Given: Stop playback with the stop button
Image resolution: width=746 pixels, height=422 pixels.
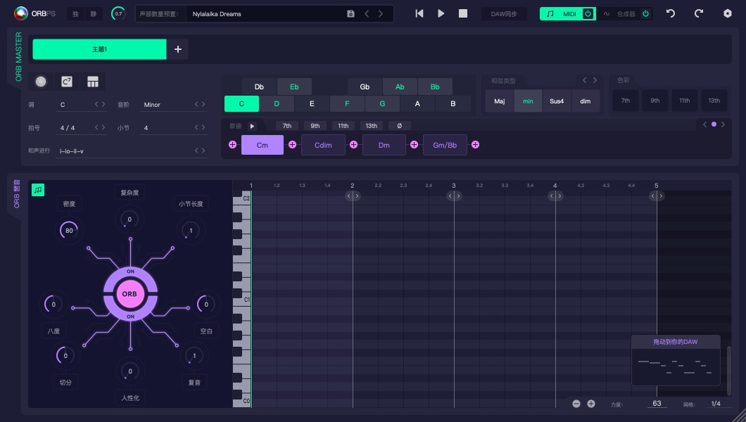Looking at the screenshot, I should click(x=463, y=14).
